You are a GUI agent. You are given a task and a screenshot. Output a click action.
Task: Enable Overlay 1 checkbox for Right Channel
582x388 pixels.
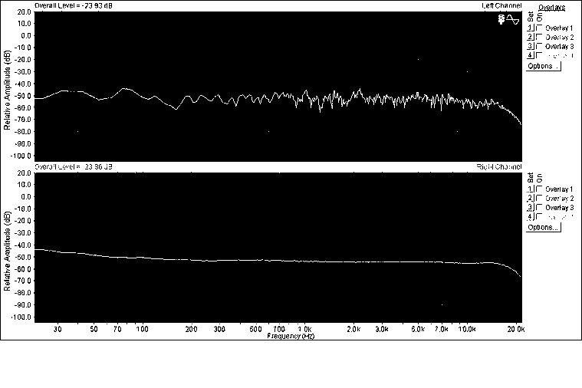pyautogui.click(x=540, y=189)
